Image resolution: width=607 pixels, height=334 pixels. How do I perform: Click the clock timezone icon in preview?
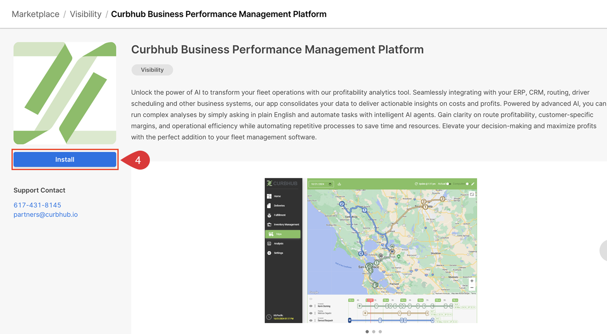269,317
